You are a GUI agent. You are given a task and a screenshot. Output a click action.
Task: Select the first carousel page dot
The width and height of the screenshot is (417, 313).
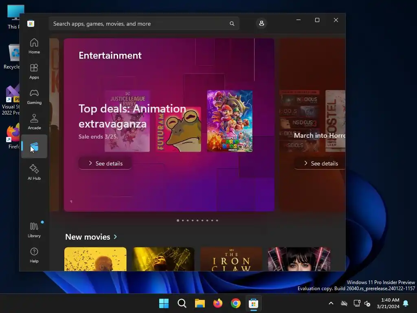point(178,220)
